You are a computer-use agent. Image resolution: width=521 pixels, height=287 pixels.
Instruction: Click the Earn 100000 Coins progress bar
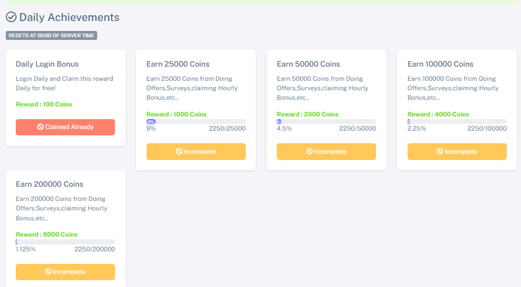coord(457,122)
